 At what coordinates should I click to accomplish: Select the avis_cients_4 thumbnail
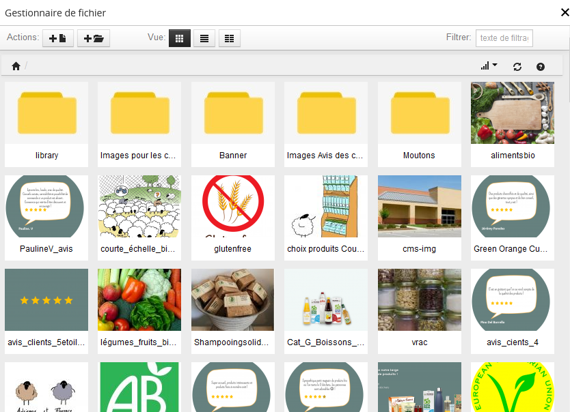(x=513, y=299)
